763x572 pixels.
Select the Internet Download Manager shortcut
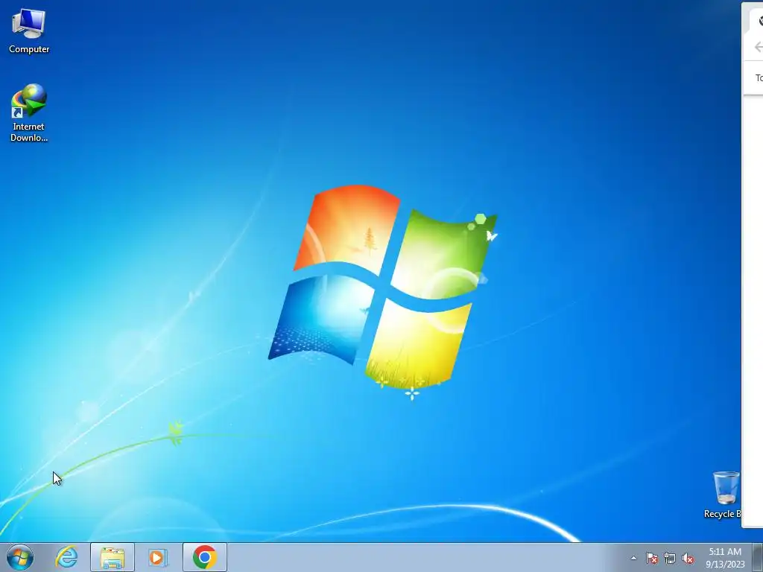pos(29,113)
